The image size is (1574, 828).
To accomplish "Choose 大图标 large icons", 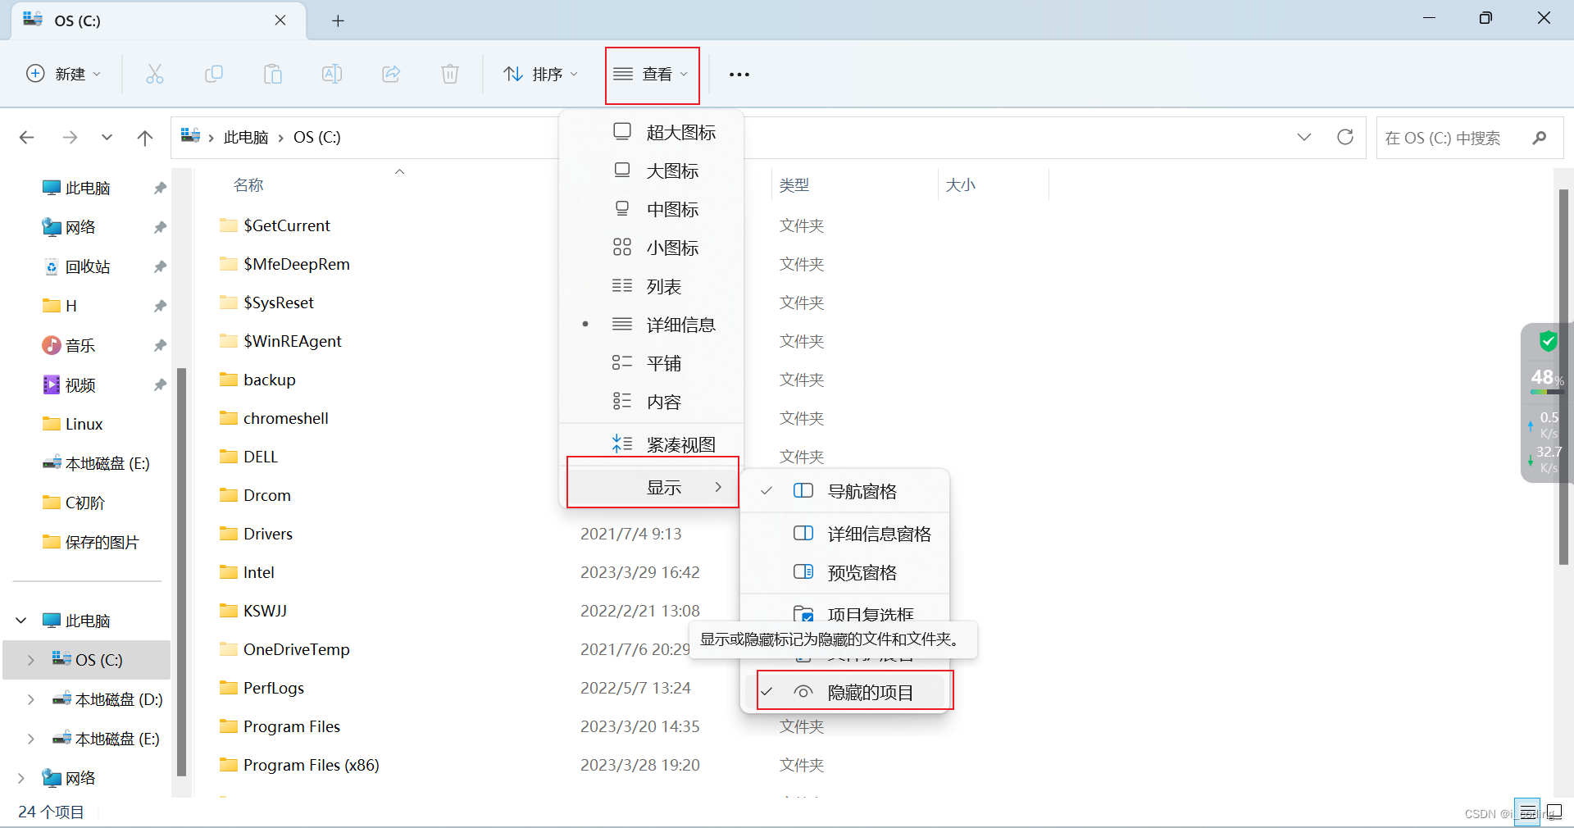I will 652,171.
